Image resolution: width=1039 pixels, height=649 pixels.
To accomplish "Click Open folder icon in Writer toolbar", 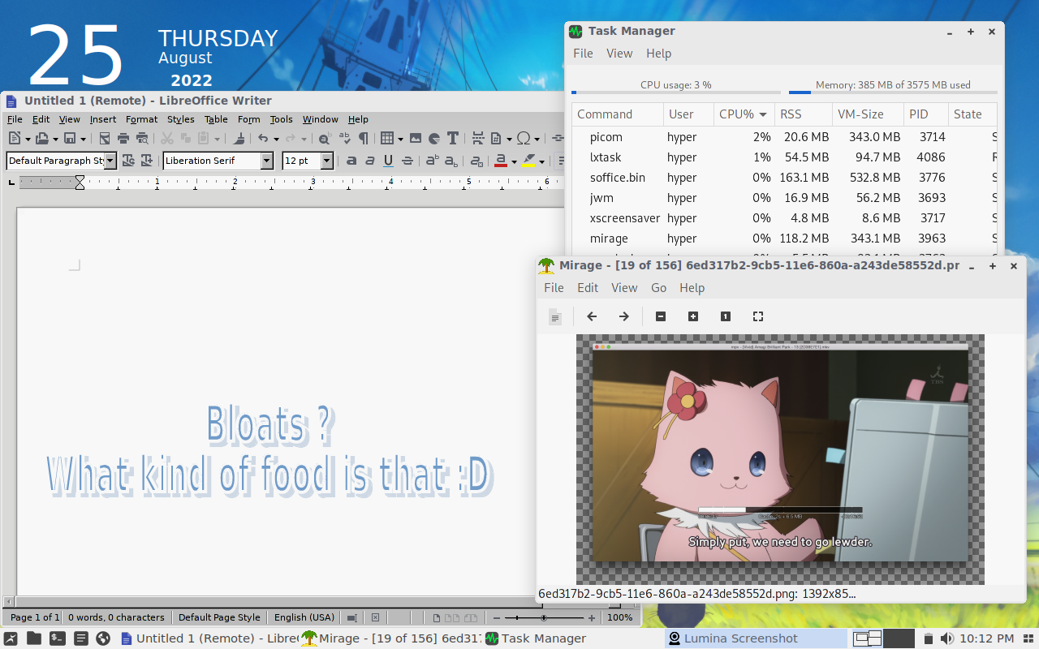I will tap(41, 139).
